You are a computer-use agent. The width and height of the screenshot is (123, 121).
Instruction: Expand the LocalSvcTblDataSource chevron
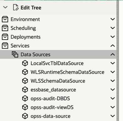pyautogui.click(x=113, y=63)
